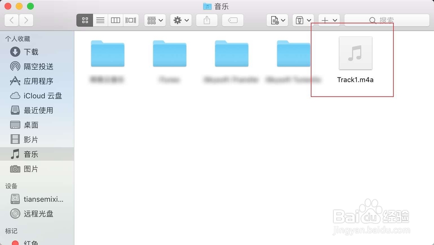The image size is (434, 245).
Task: Select 音乐 in the sidebar
Action: [x=37, y=154]
